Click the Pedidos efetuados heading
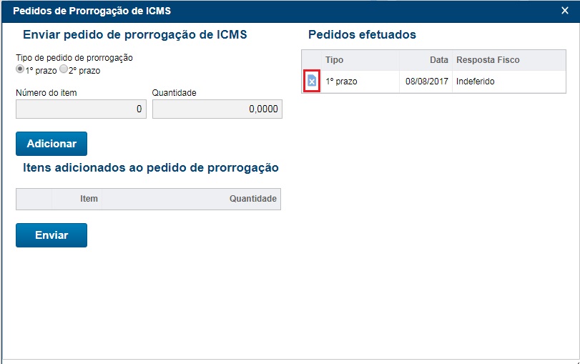The height and width of the screenshot is (364, 580). (362, 34)
